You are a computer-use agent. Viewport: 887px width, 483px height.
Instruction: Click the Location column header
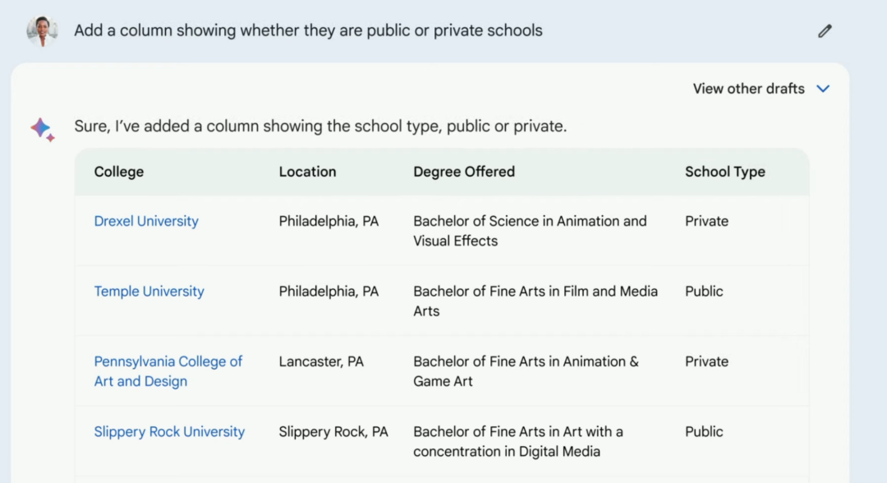coord(307,172)
